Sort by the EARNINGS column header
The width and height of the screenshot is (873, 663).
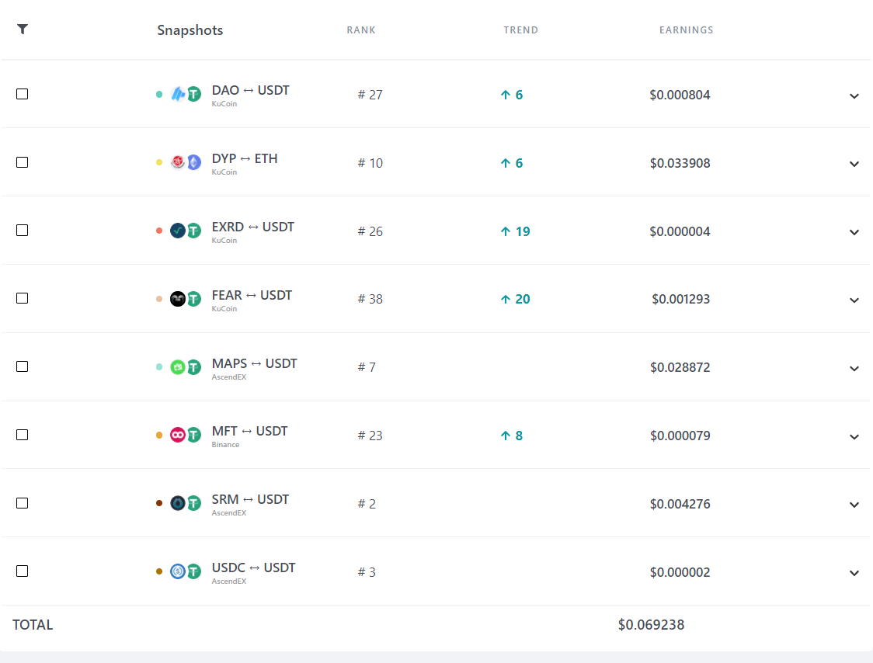point(686,30)
